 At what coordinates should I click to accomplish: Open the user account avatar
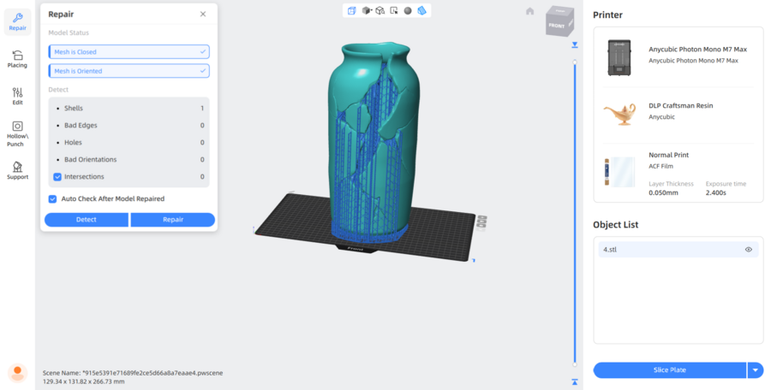point(17,373)
